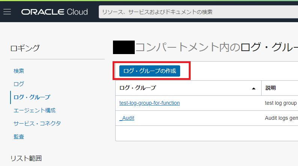Open the test-log-group-for-function link

(x=149, y=103)
